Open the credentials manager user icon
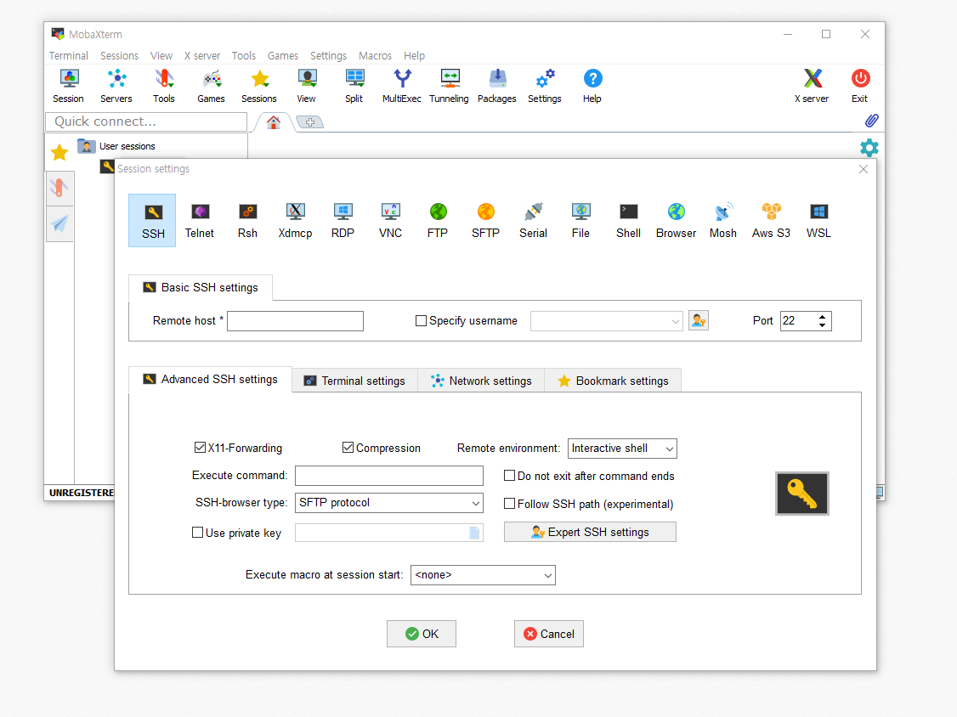This screenshot has height=717, width=957. [x=699, y=320]
